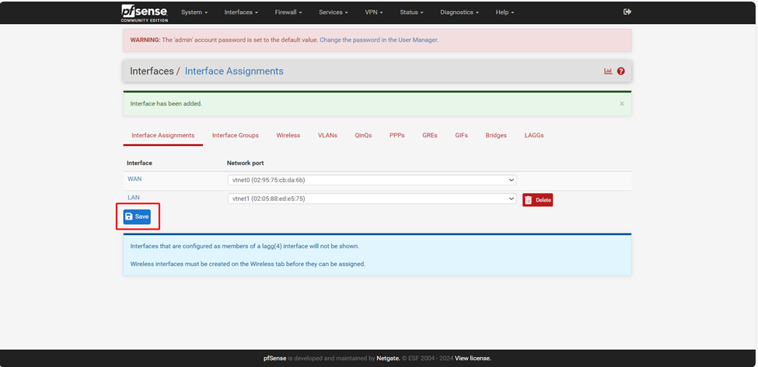The height and width of the screenshot is (367, 758).
Task: Switch to the VLANs tab
Action: pos(327,135)
